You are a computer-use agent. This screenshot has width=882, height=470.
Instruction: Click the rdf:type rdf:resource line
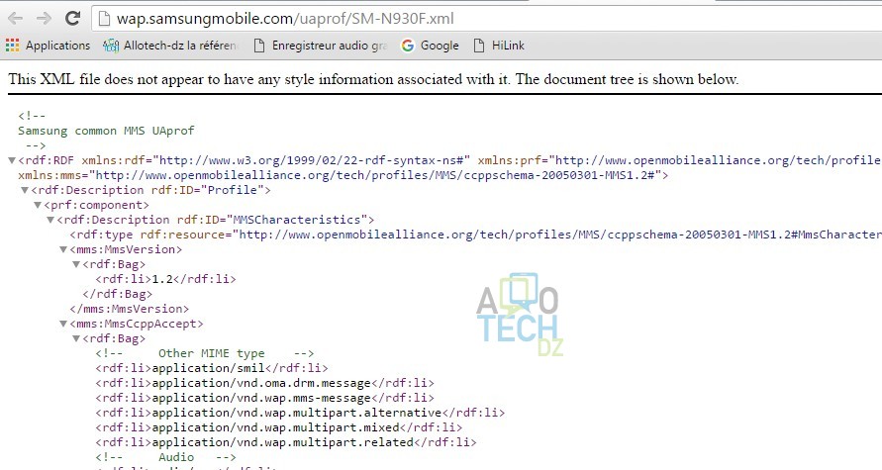click(476, 235)
